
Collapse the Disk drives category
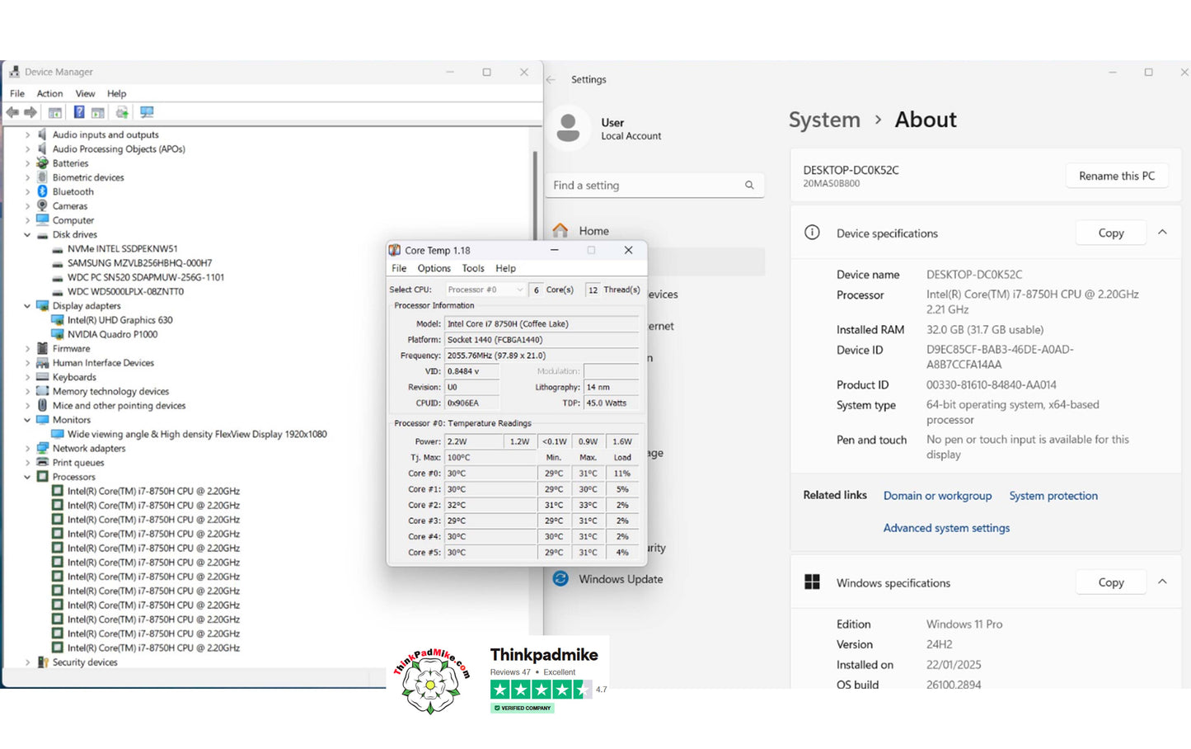click(28, 234)
